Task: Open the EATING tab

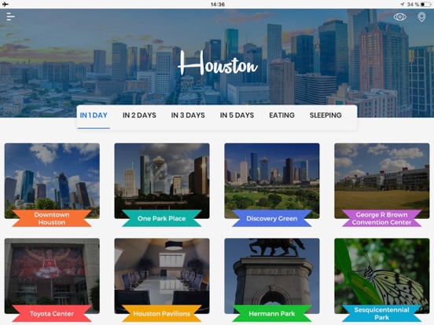Action: point(281,115)
